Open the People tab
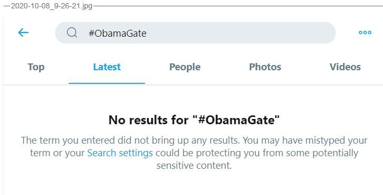 pyautogui.click(x=185, y=67)
